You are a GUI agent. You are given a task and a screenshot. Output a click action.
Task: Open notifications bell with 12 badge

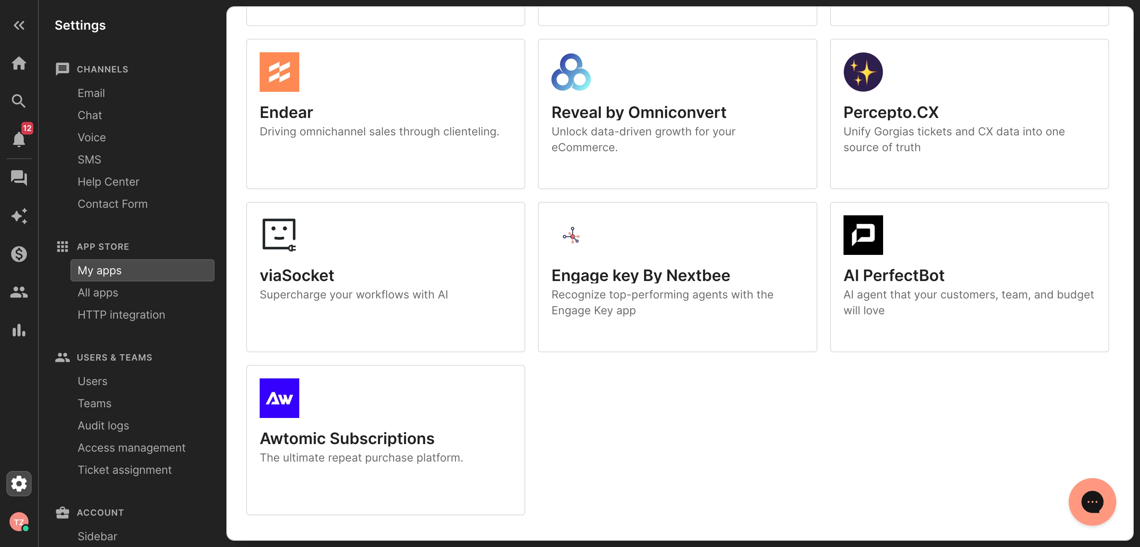(19, 139)
